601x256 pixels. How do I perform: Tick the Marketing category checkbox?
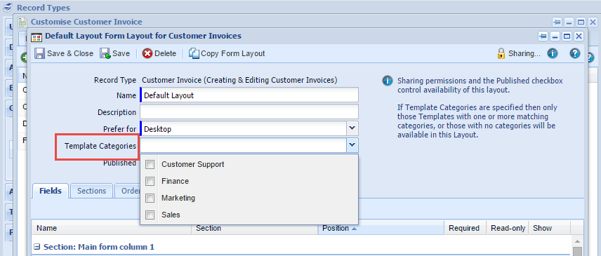click(x=150, y=198)
